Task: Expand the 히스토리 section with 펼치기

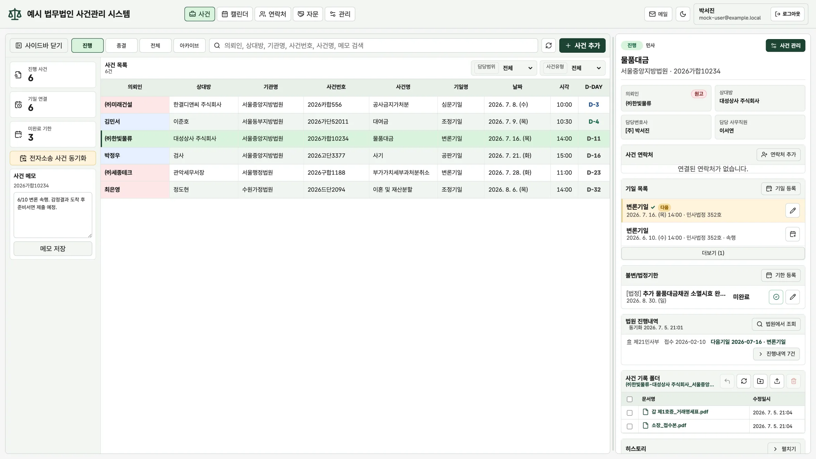Action: coord(784,449)
